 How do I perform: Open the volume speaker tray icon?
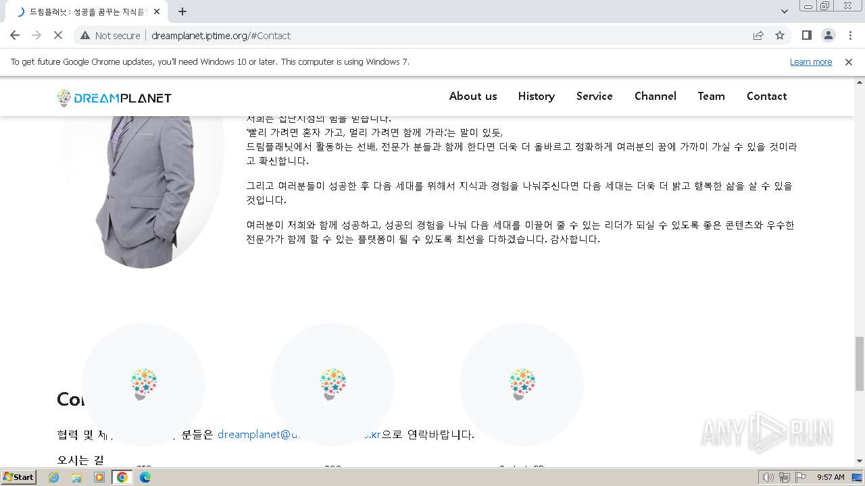click(768, 477)
